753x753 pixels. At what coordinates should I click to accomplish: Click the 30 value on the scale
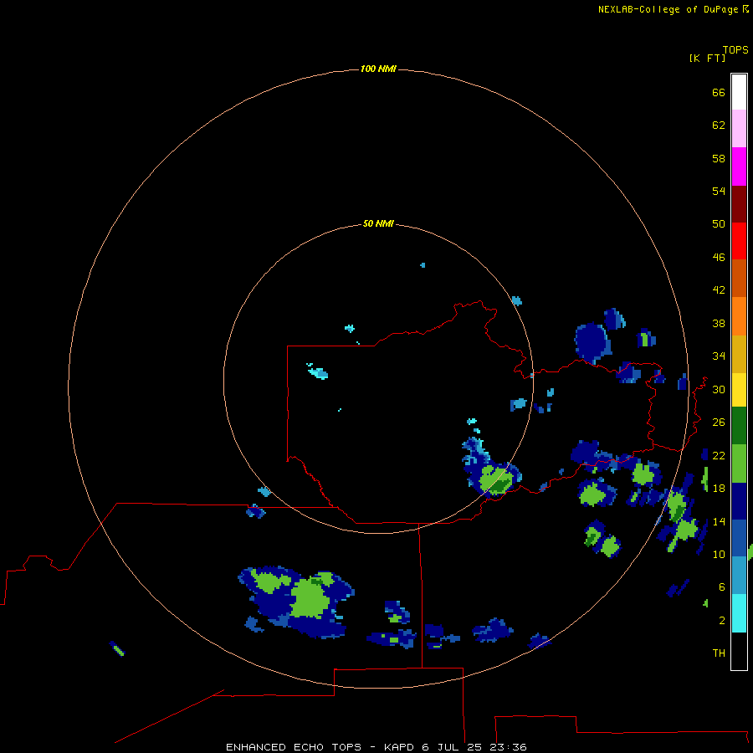click(719, 389)
